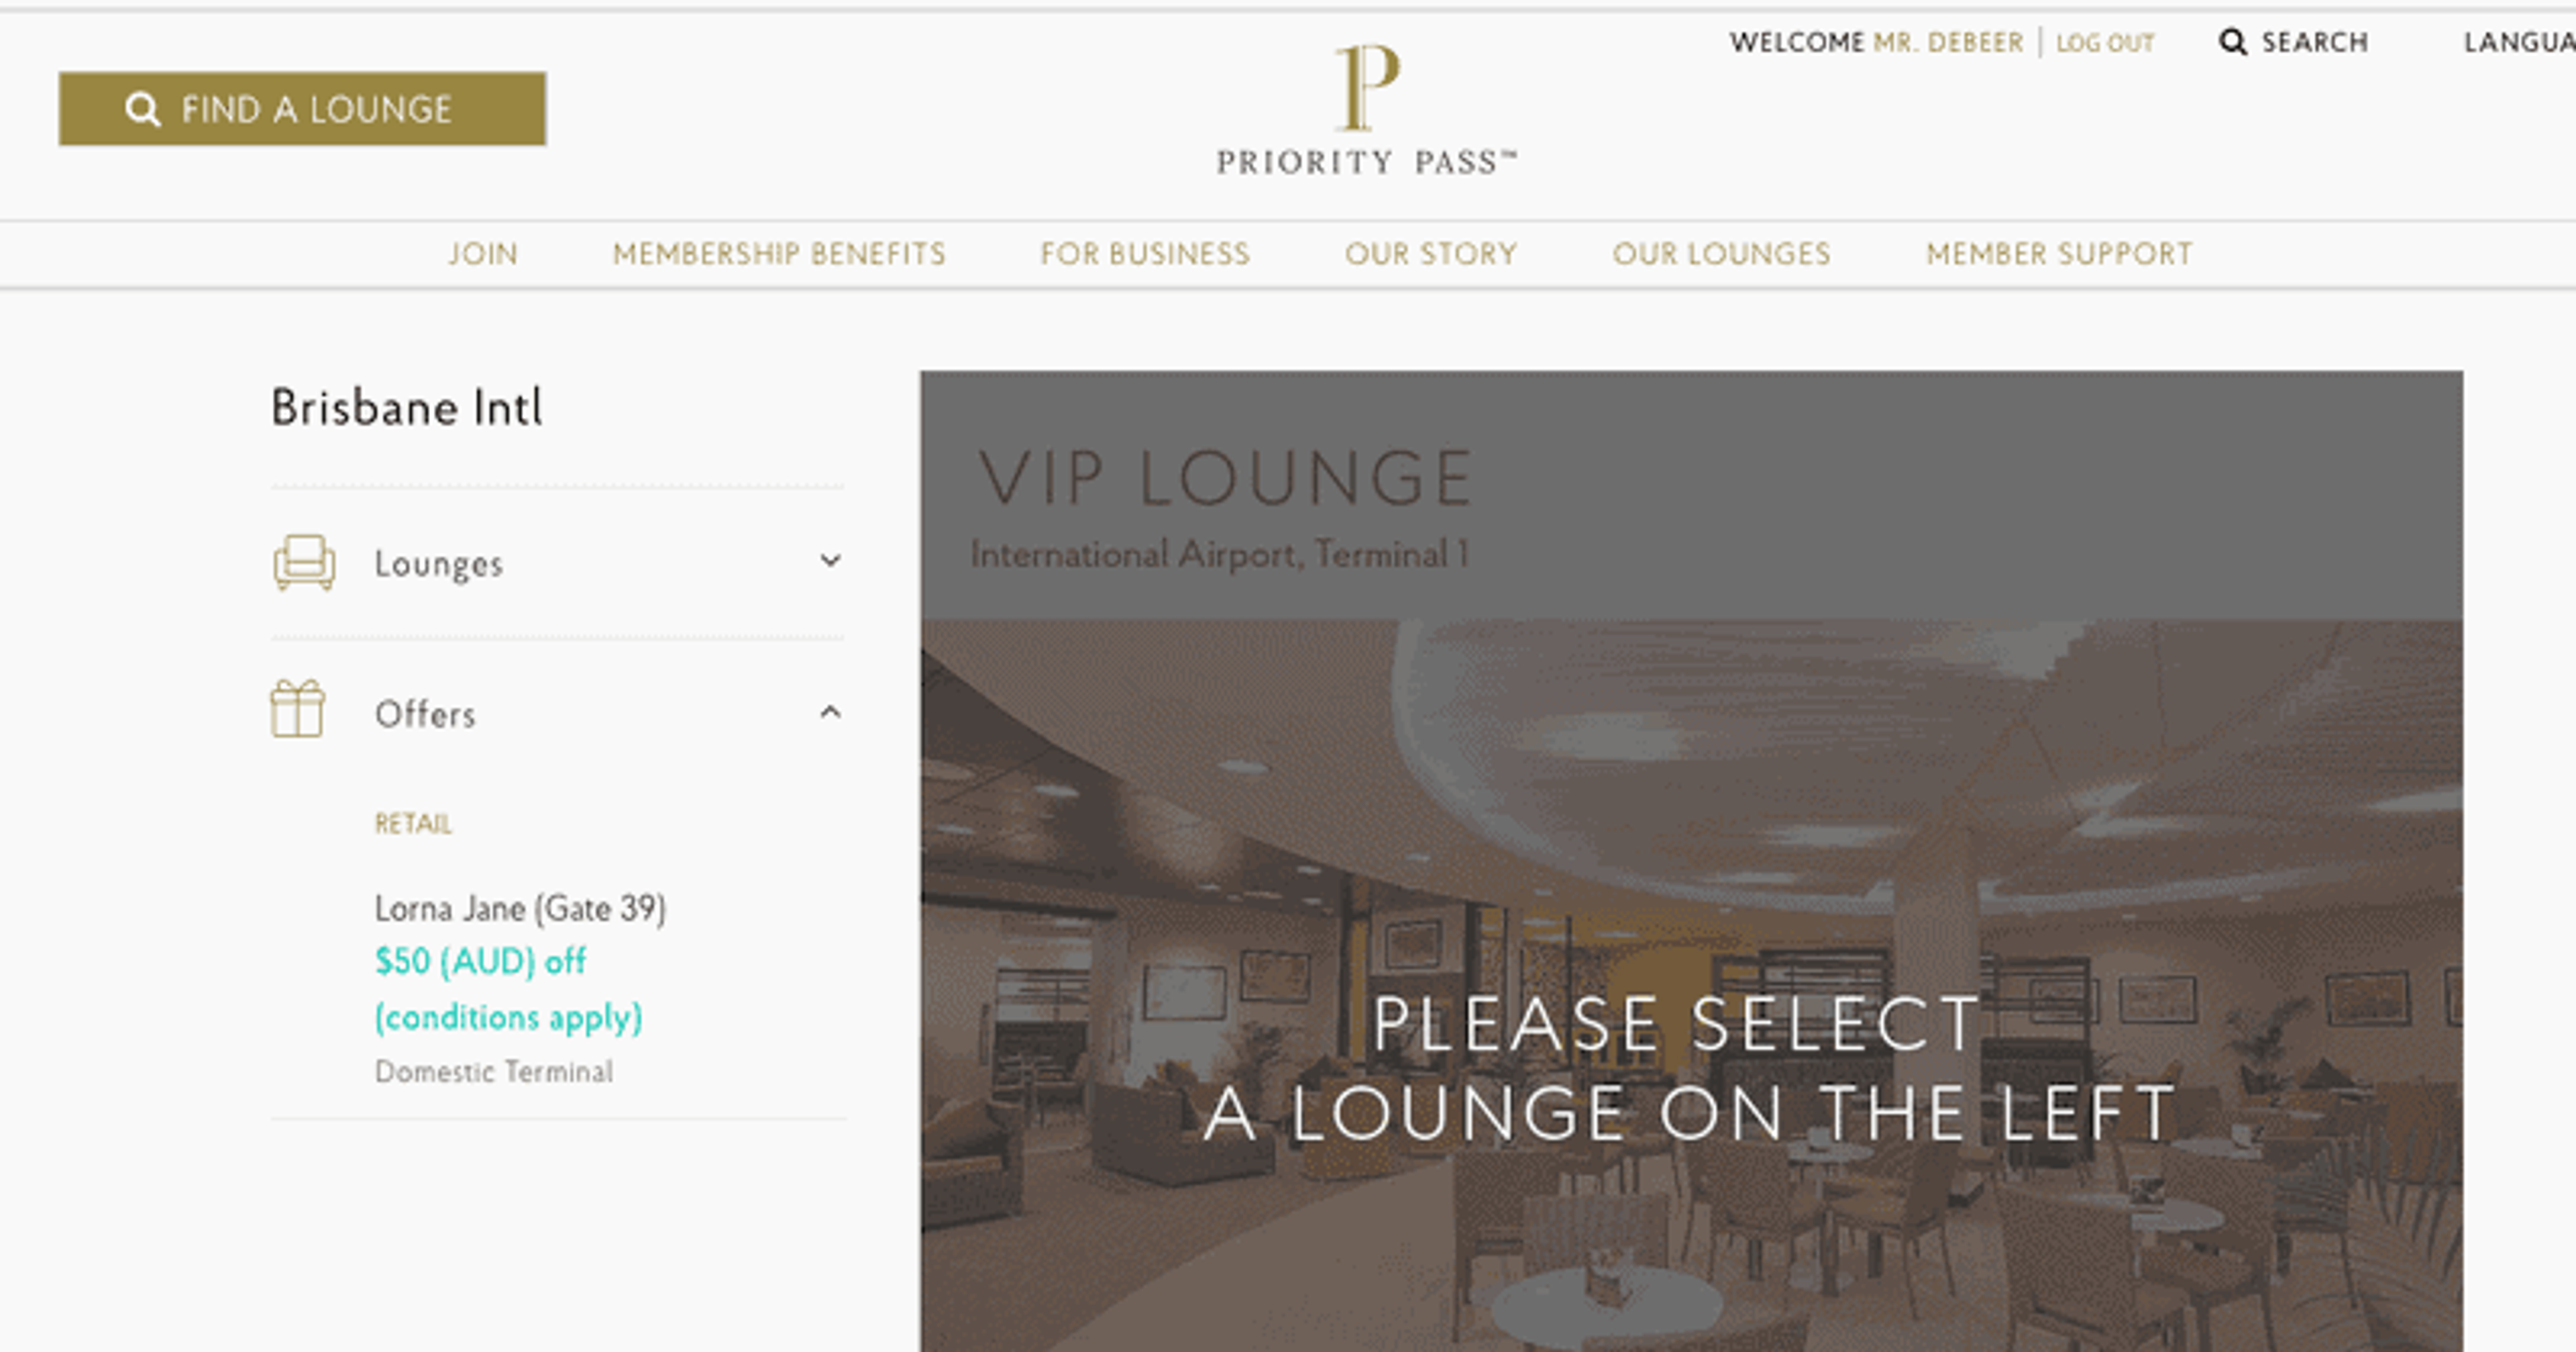Viewport: 2576px width, 1352px height.
Task: Collapse the Offers section chevron
Action: click(830, 712)
